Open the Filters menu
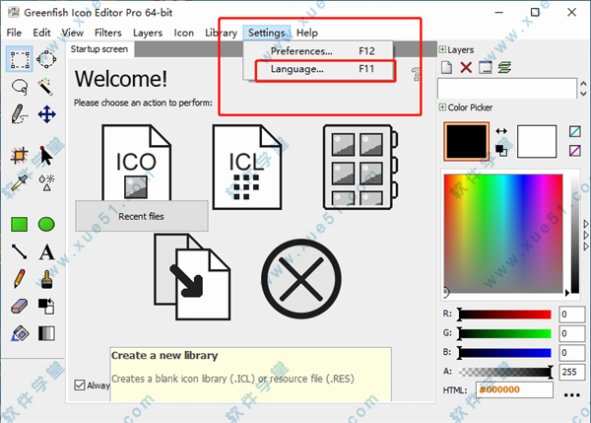This screenshot has height=423, width=591. (x=107, y=33)
